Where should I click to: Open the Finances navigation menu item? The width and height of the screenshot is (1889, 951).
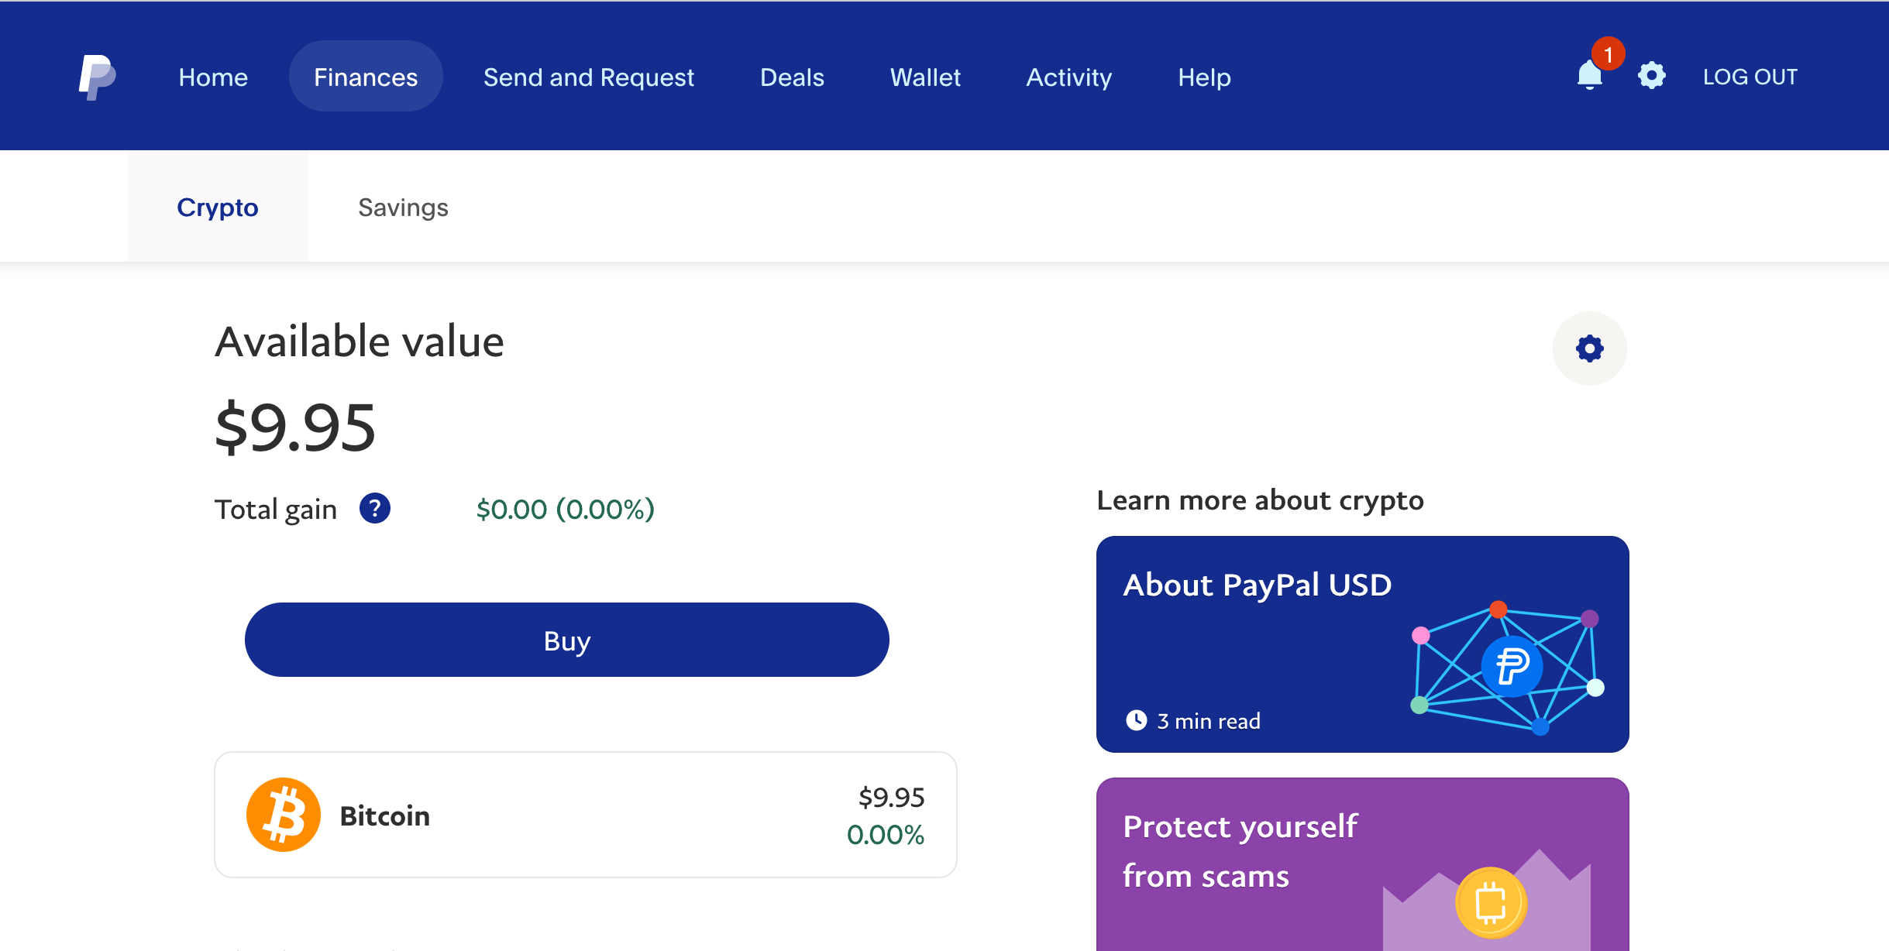pyautogui.click(x=365, y=75)
